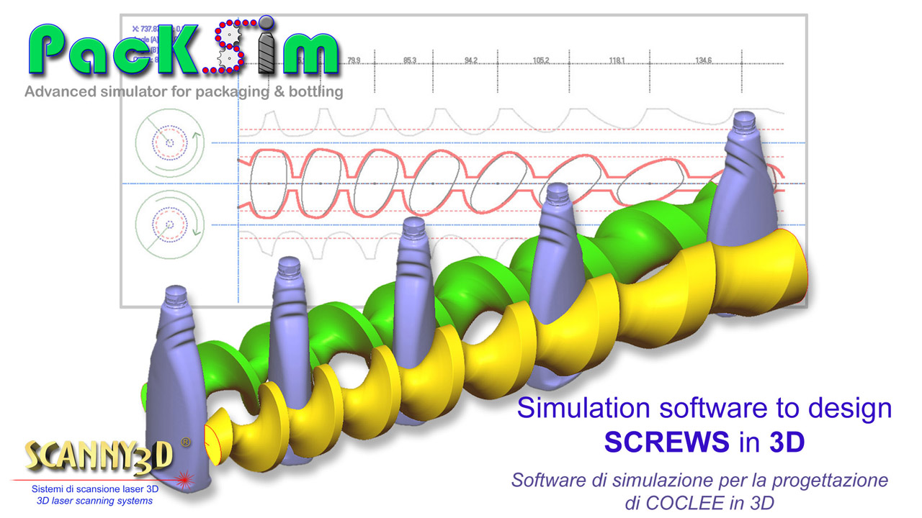Select the upper screw rotation circle diagram
This screenshot has width=922, height=518.
pos(169,143)
